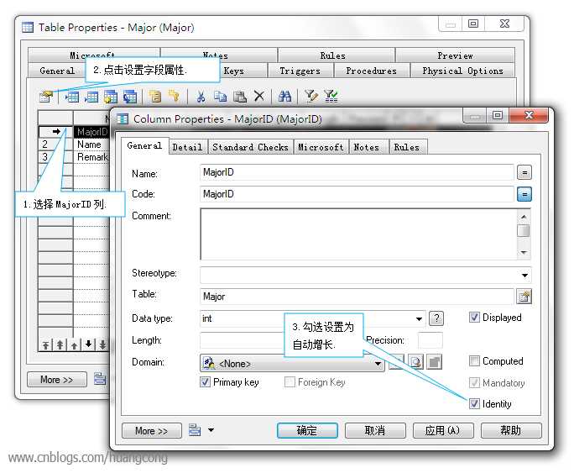Click into the Comment text area
Screen dimensions: 574x473
pyautogui.click(x=359, y=234)
